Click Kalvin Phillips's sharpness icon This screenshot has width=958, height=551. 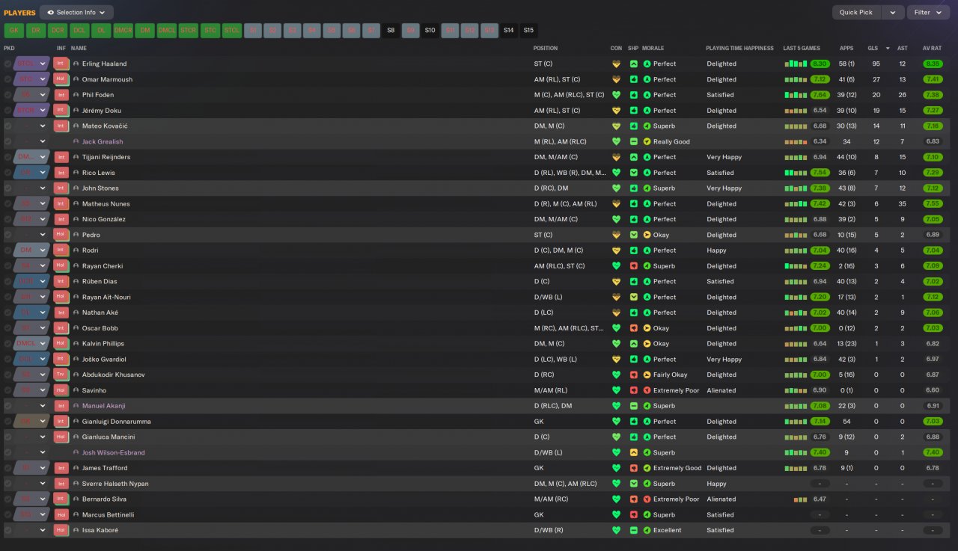633,344
